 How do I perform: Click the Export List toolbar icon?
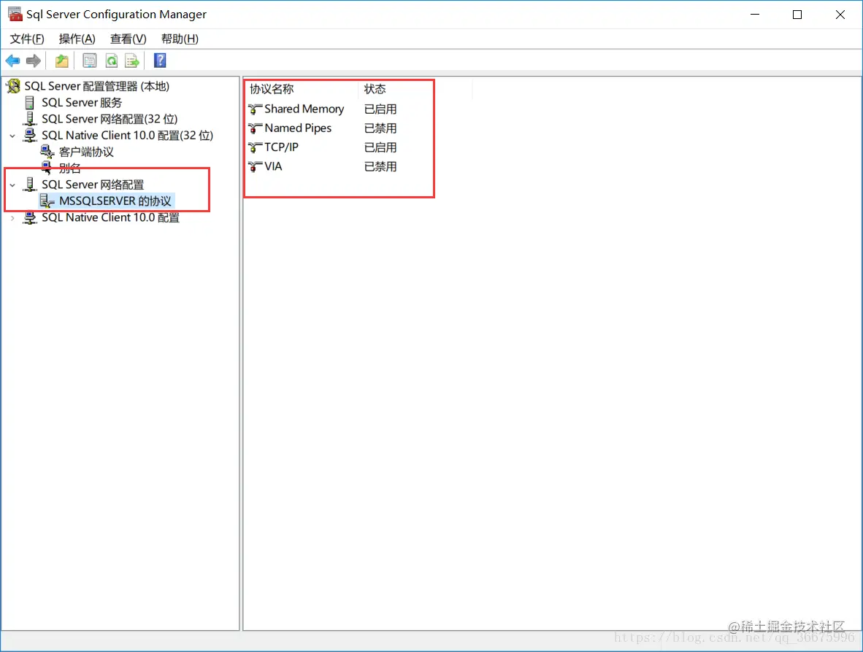tap(132, 61)
